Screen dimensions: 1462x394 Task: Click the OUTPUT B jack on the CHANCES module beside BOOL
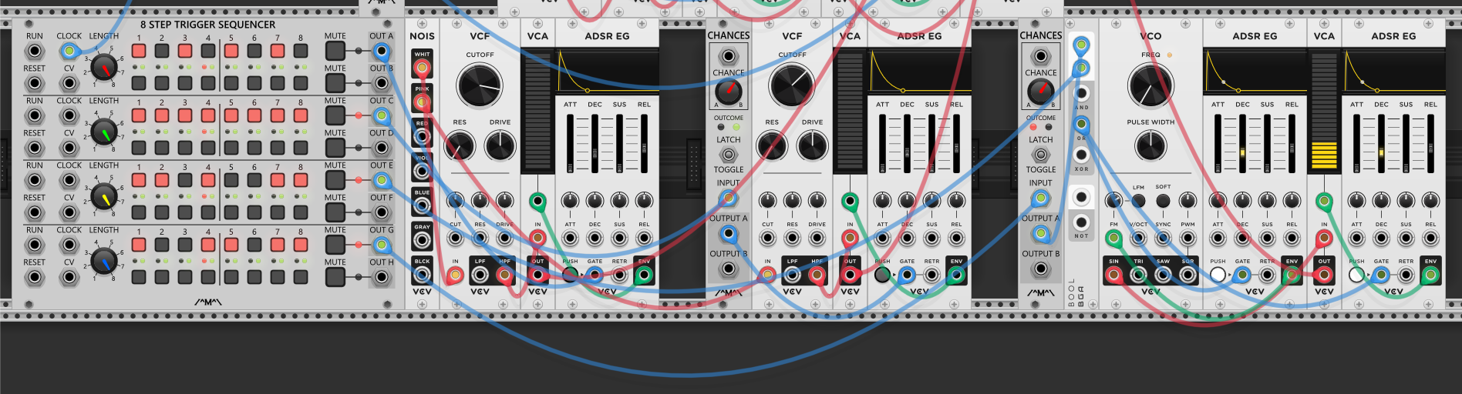click(x=1040, y=269)
